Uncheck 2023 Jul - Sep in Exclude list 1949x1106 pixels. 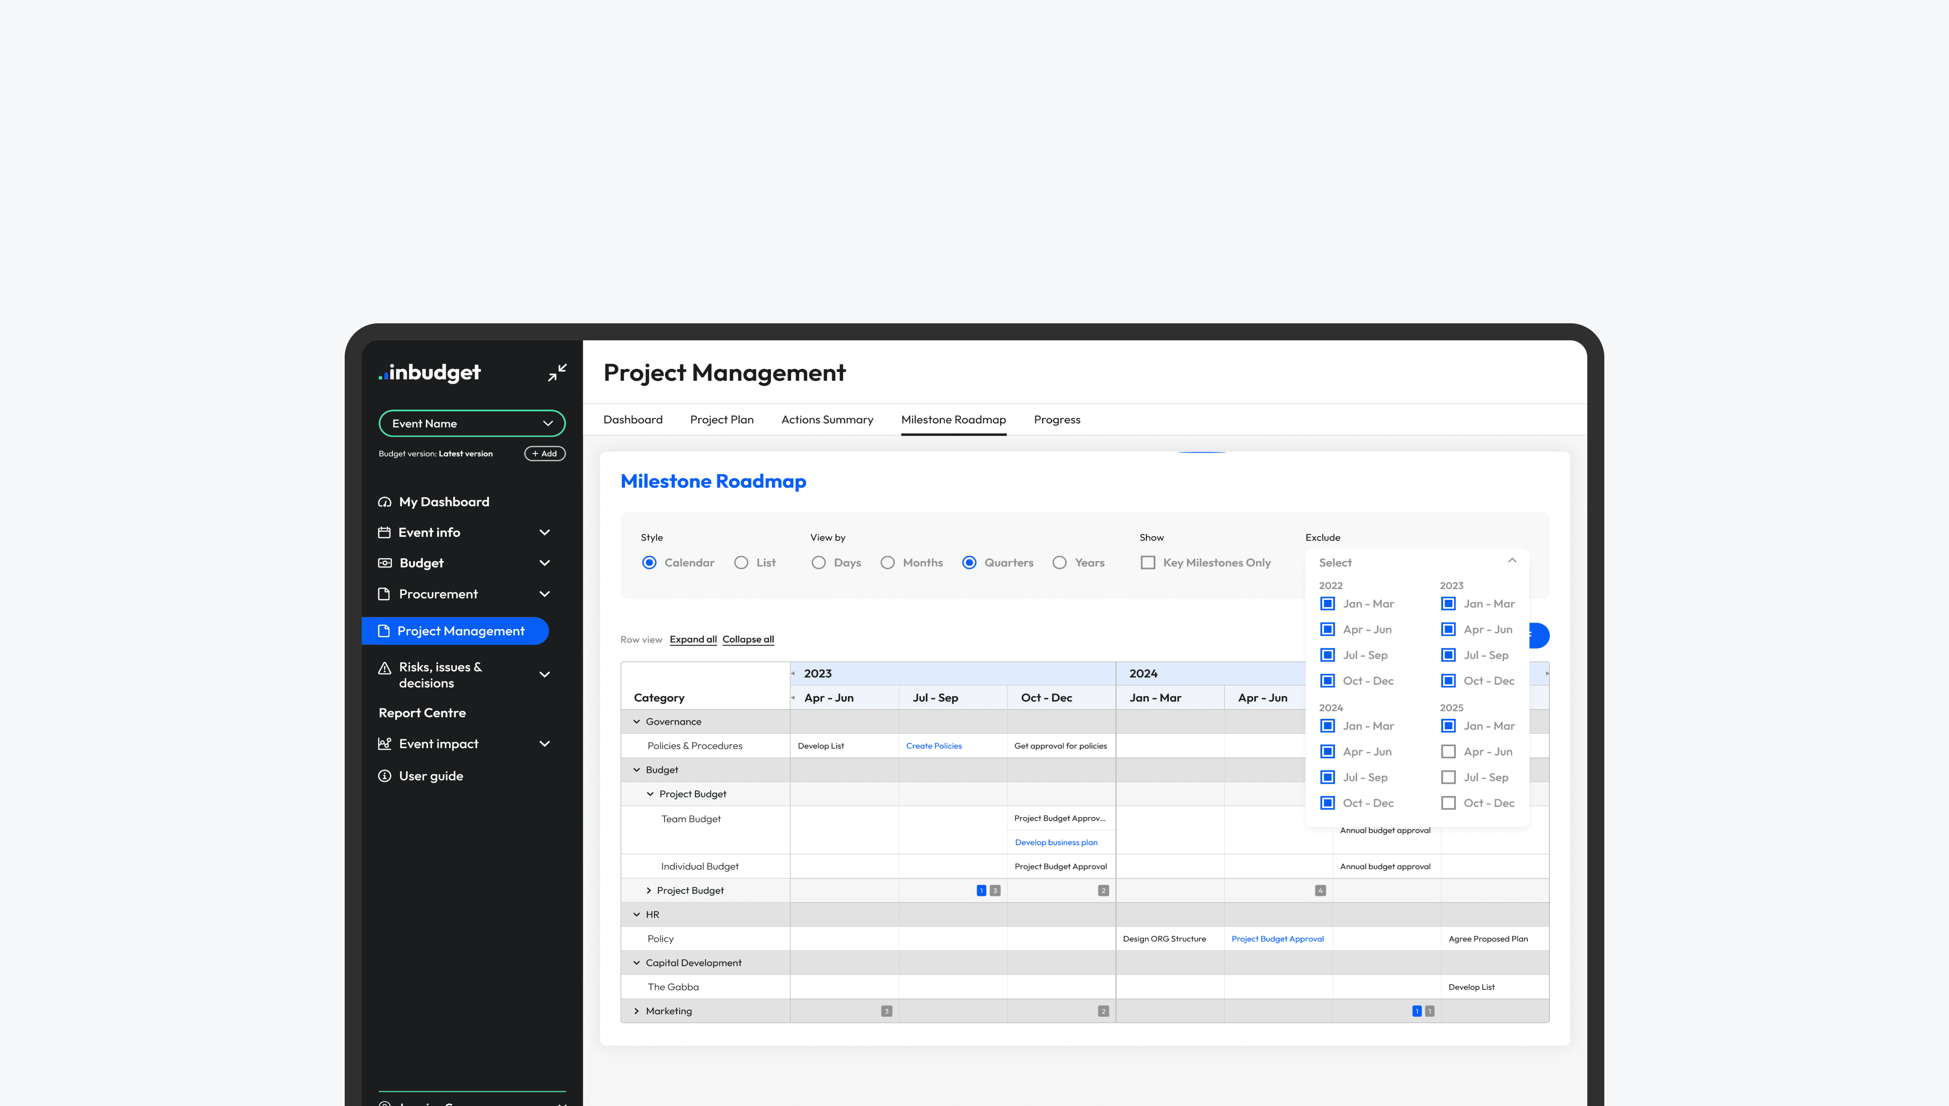tap(1448, 656)
